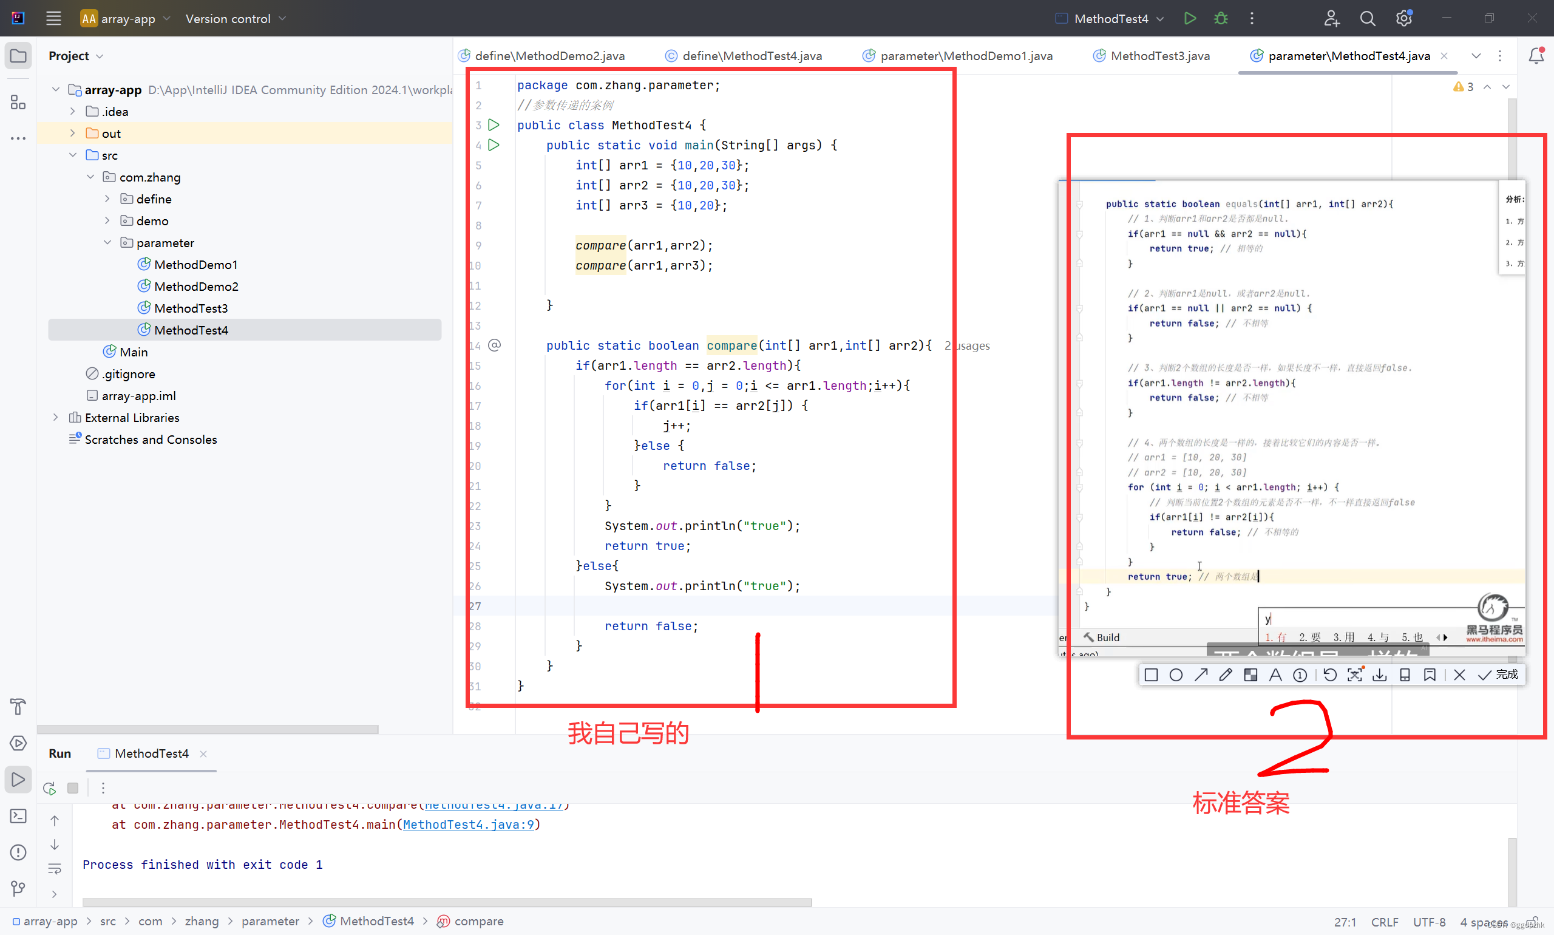This screenshot has width=1554, height=935.
Task: Switch to parameter\MethodDemo1.java tab
Action: 958,56
